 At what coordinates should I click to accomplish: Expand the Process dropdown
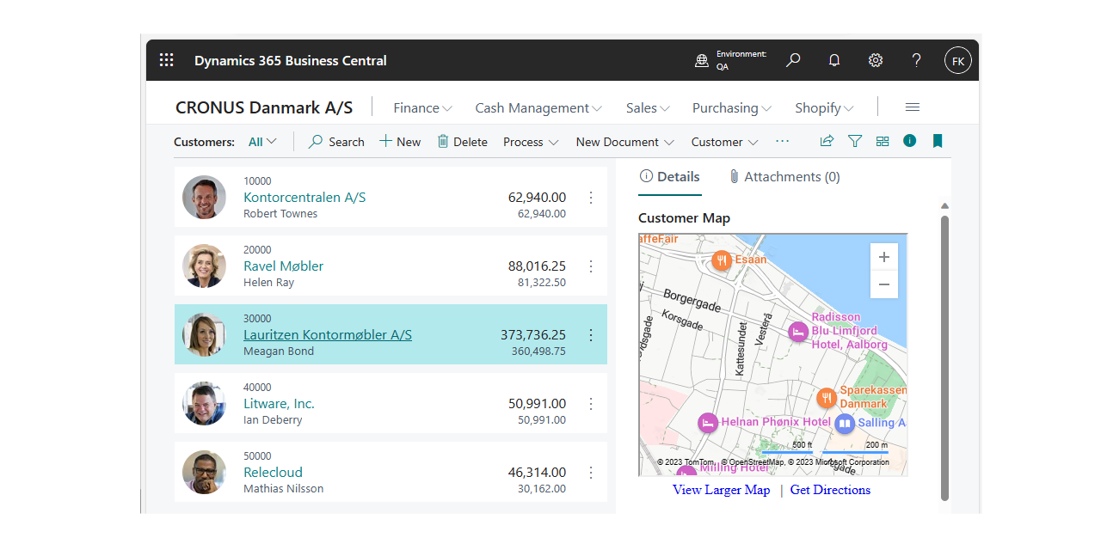pyautogui.click(x=531, y=142)
